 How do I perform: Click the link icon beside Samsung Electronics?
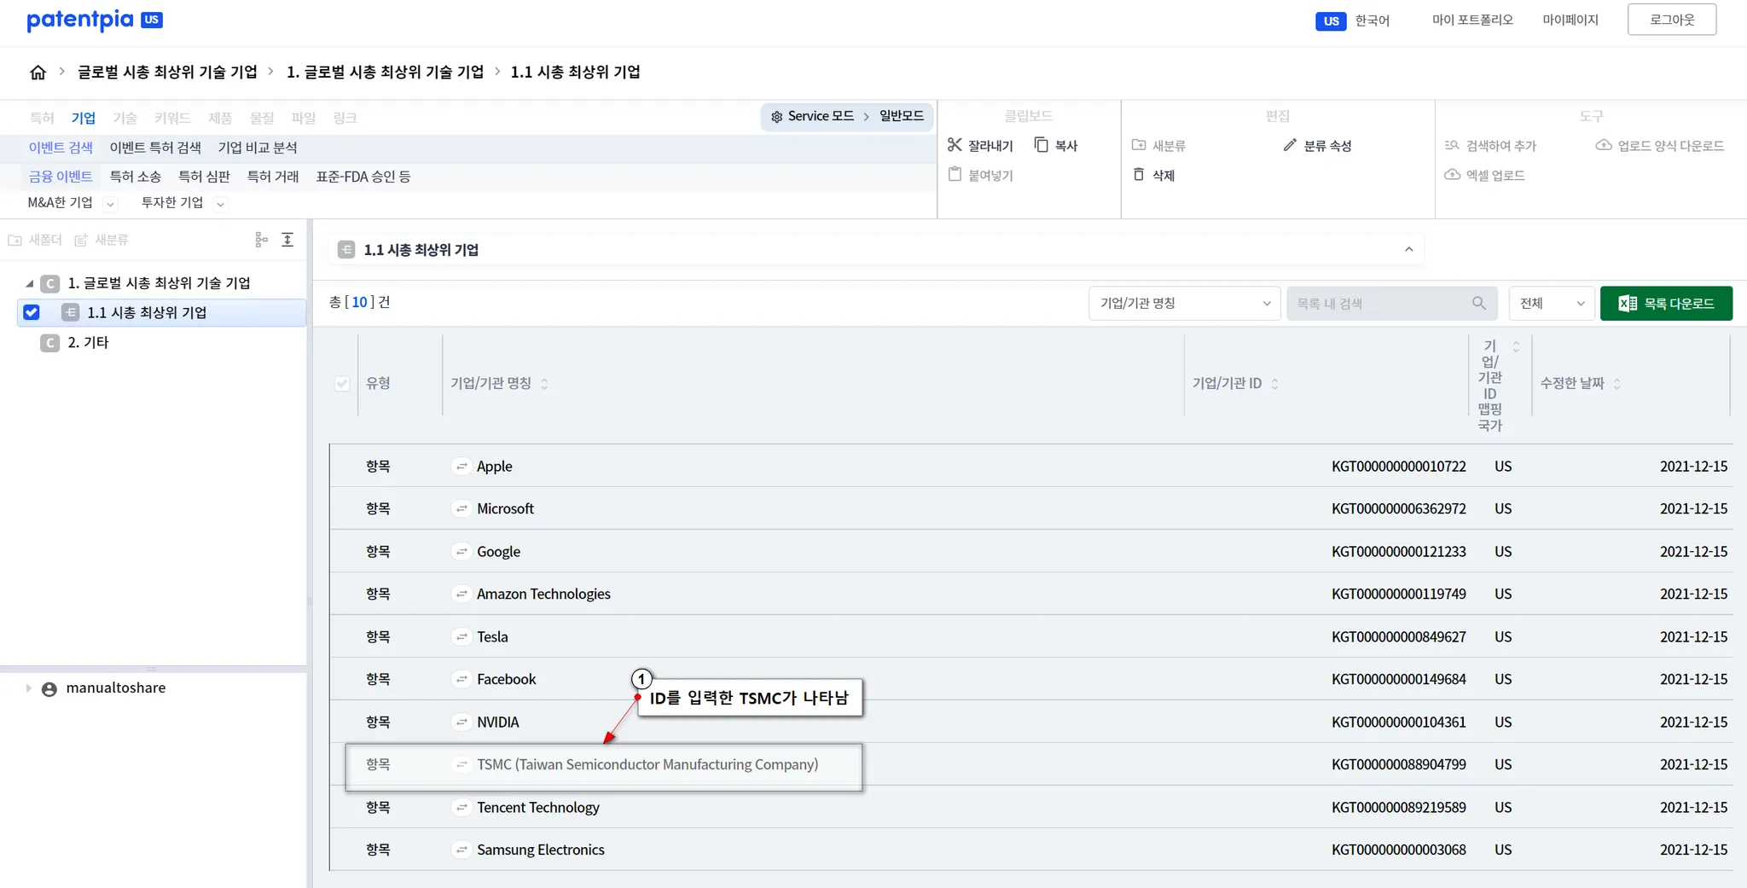pos(461,850)
